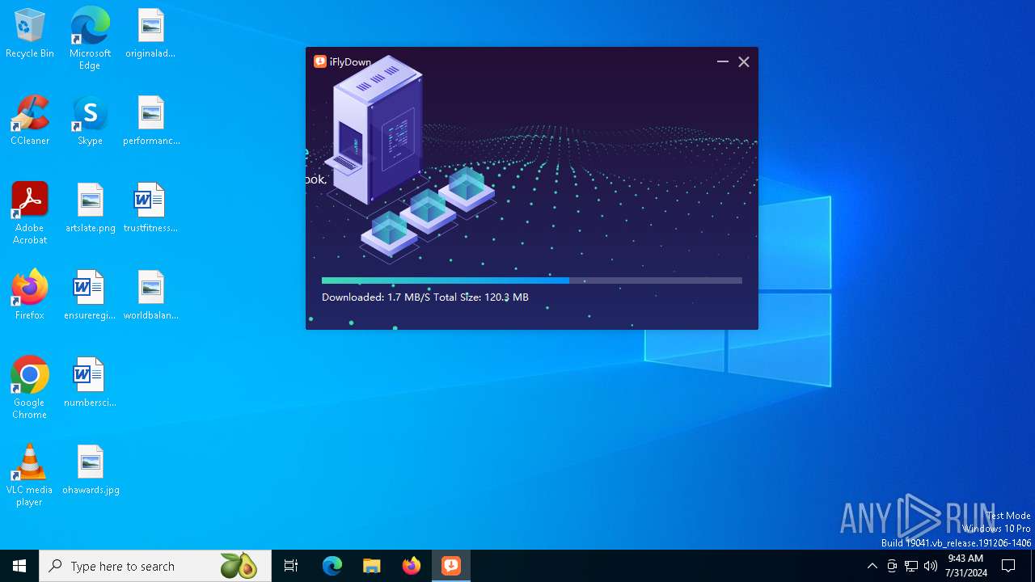Screen dimensions: 1035x582
Task: Open the network status tray icon
Action: (911, 566)
